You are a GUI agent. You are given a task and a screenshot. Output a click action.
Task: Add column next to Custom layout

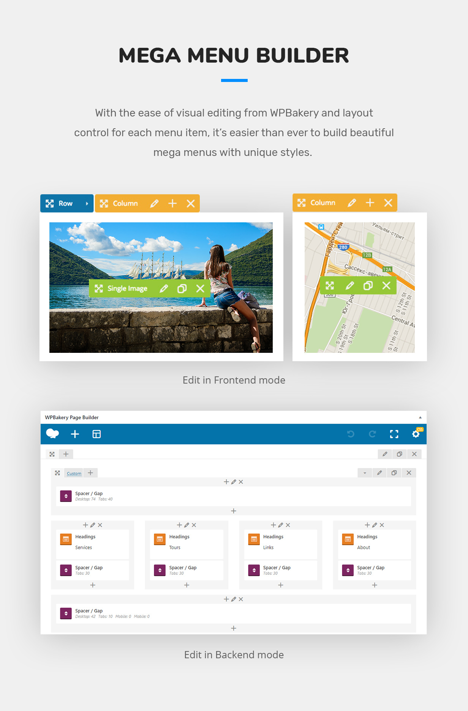pos(90,473)
